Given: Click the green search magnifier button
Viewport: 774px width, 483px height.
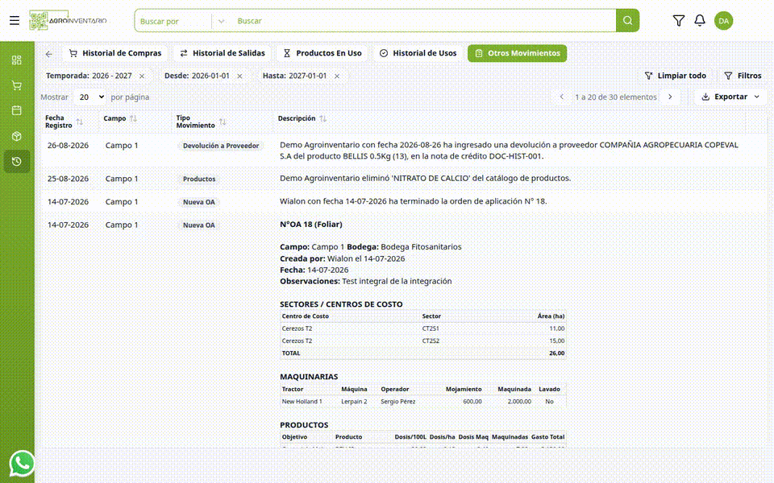Looking at the screenshot, I should coord(627,21).
